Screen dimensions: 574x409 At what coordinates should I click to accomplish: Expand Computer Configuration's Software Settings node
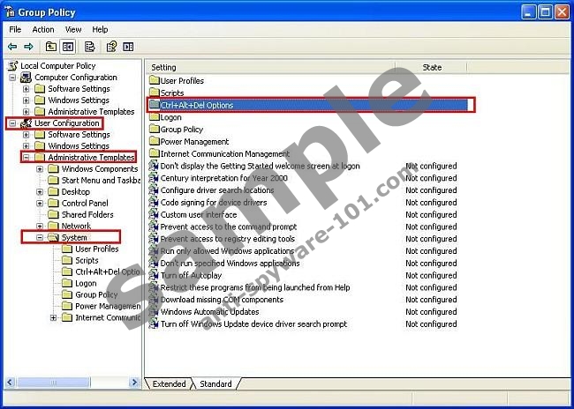pos(26,89)
